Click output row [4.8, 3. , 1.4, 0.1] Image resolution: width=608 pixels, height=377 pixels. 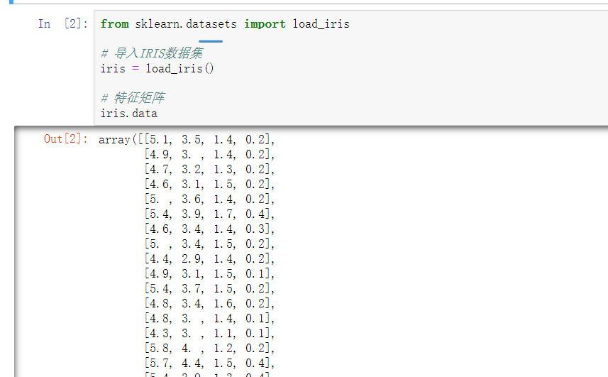pos(209,319)
